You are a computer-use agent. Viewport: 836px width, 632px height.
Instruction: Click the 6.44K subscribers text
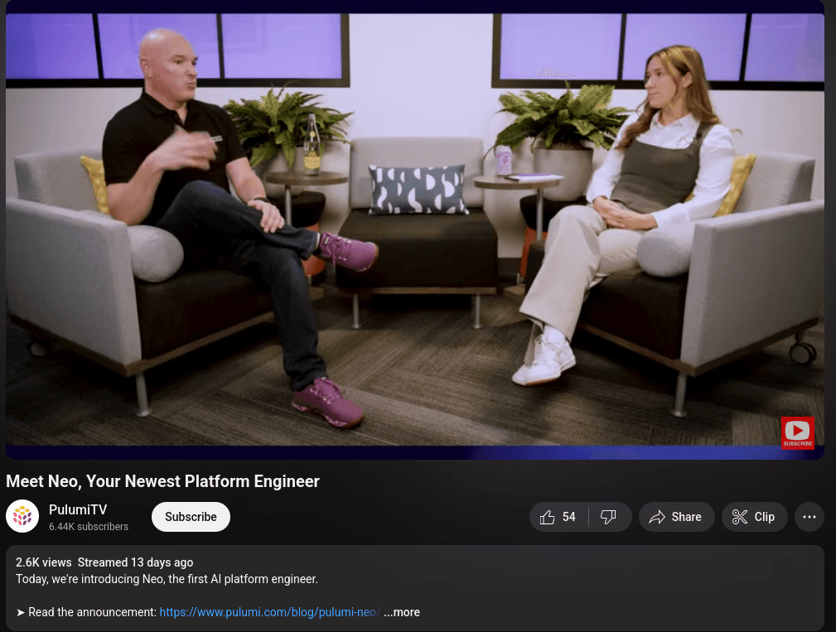click(89, 527)
